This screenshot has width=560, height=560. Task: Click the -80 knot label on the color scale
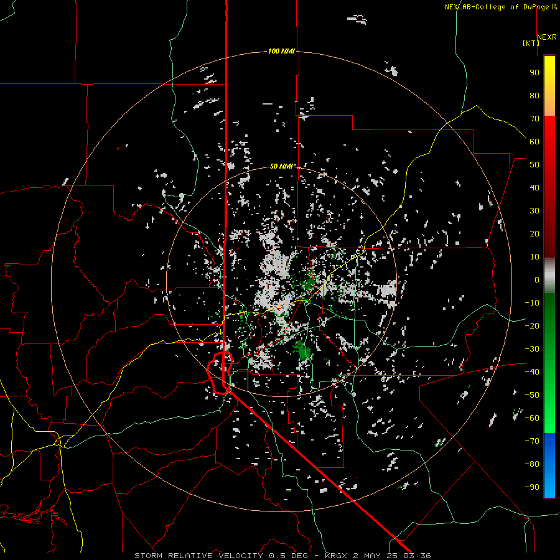[x=532, y=464]
